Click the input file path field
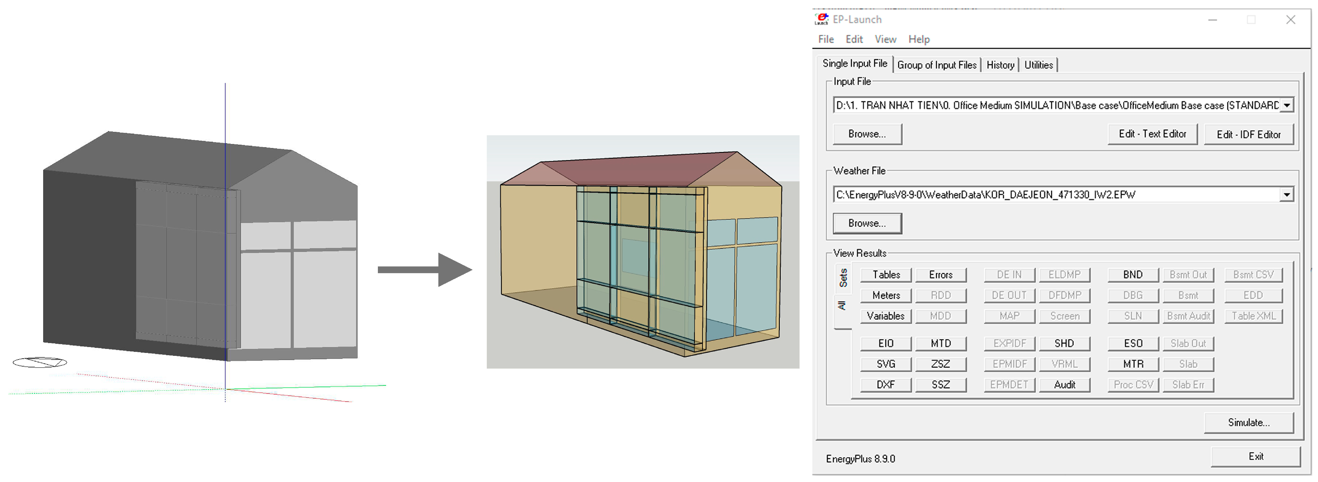Screen dimensions: 1318x482 1054,105
